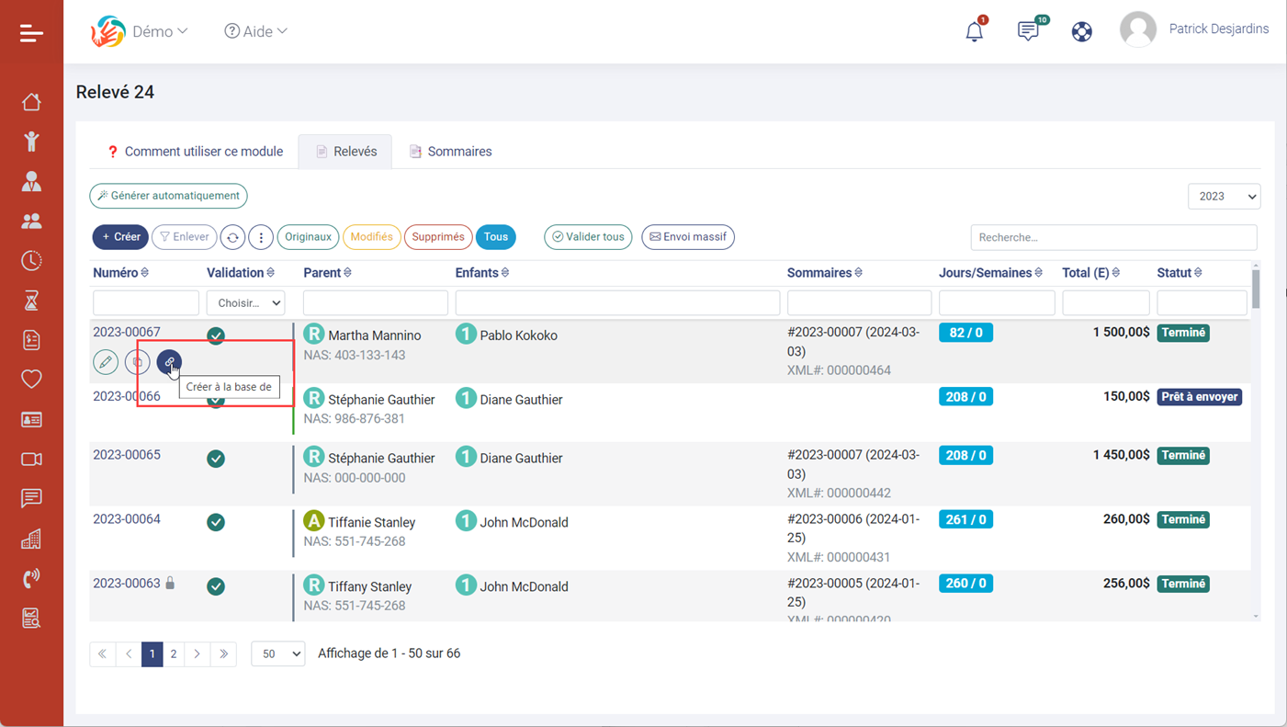
Task: Filter by Originaux
Action: tap(308, 237)
